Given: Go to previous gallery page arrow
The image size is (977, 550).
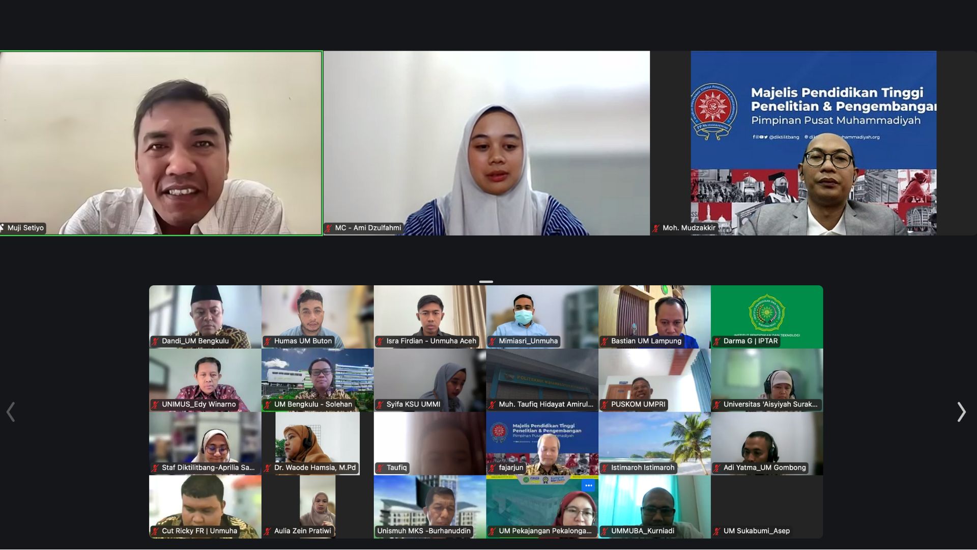Looking at the screenshot, I should click(11, 412).
